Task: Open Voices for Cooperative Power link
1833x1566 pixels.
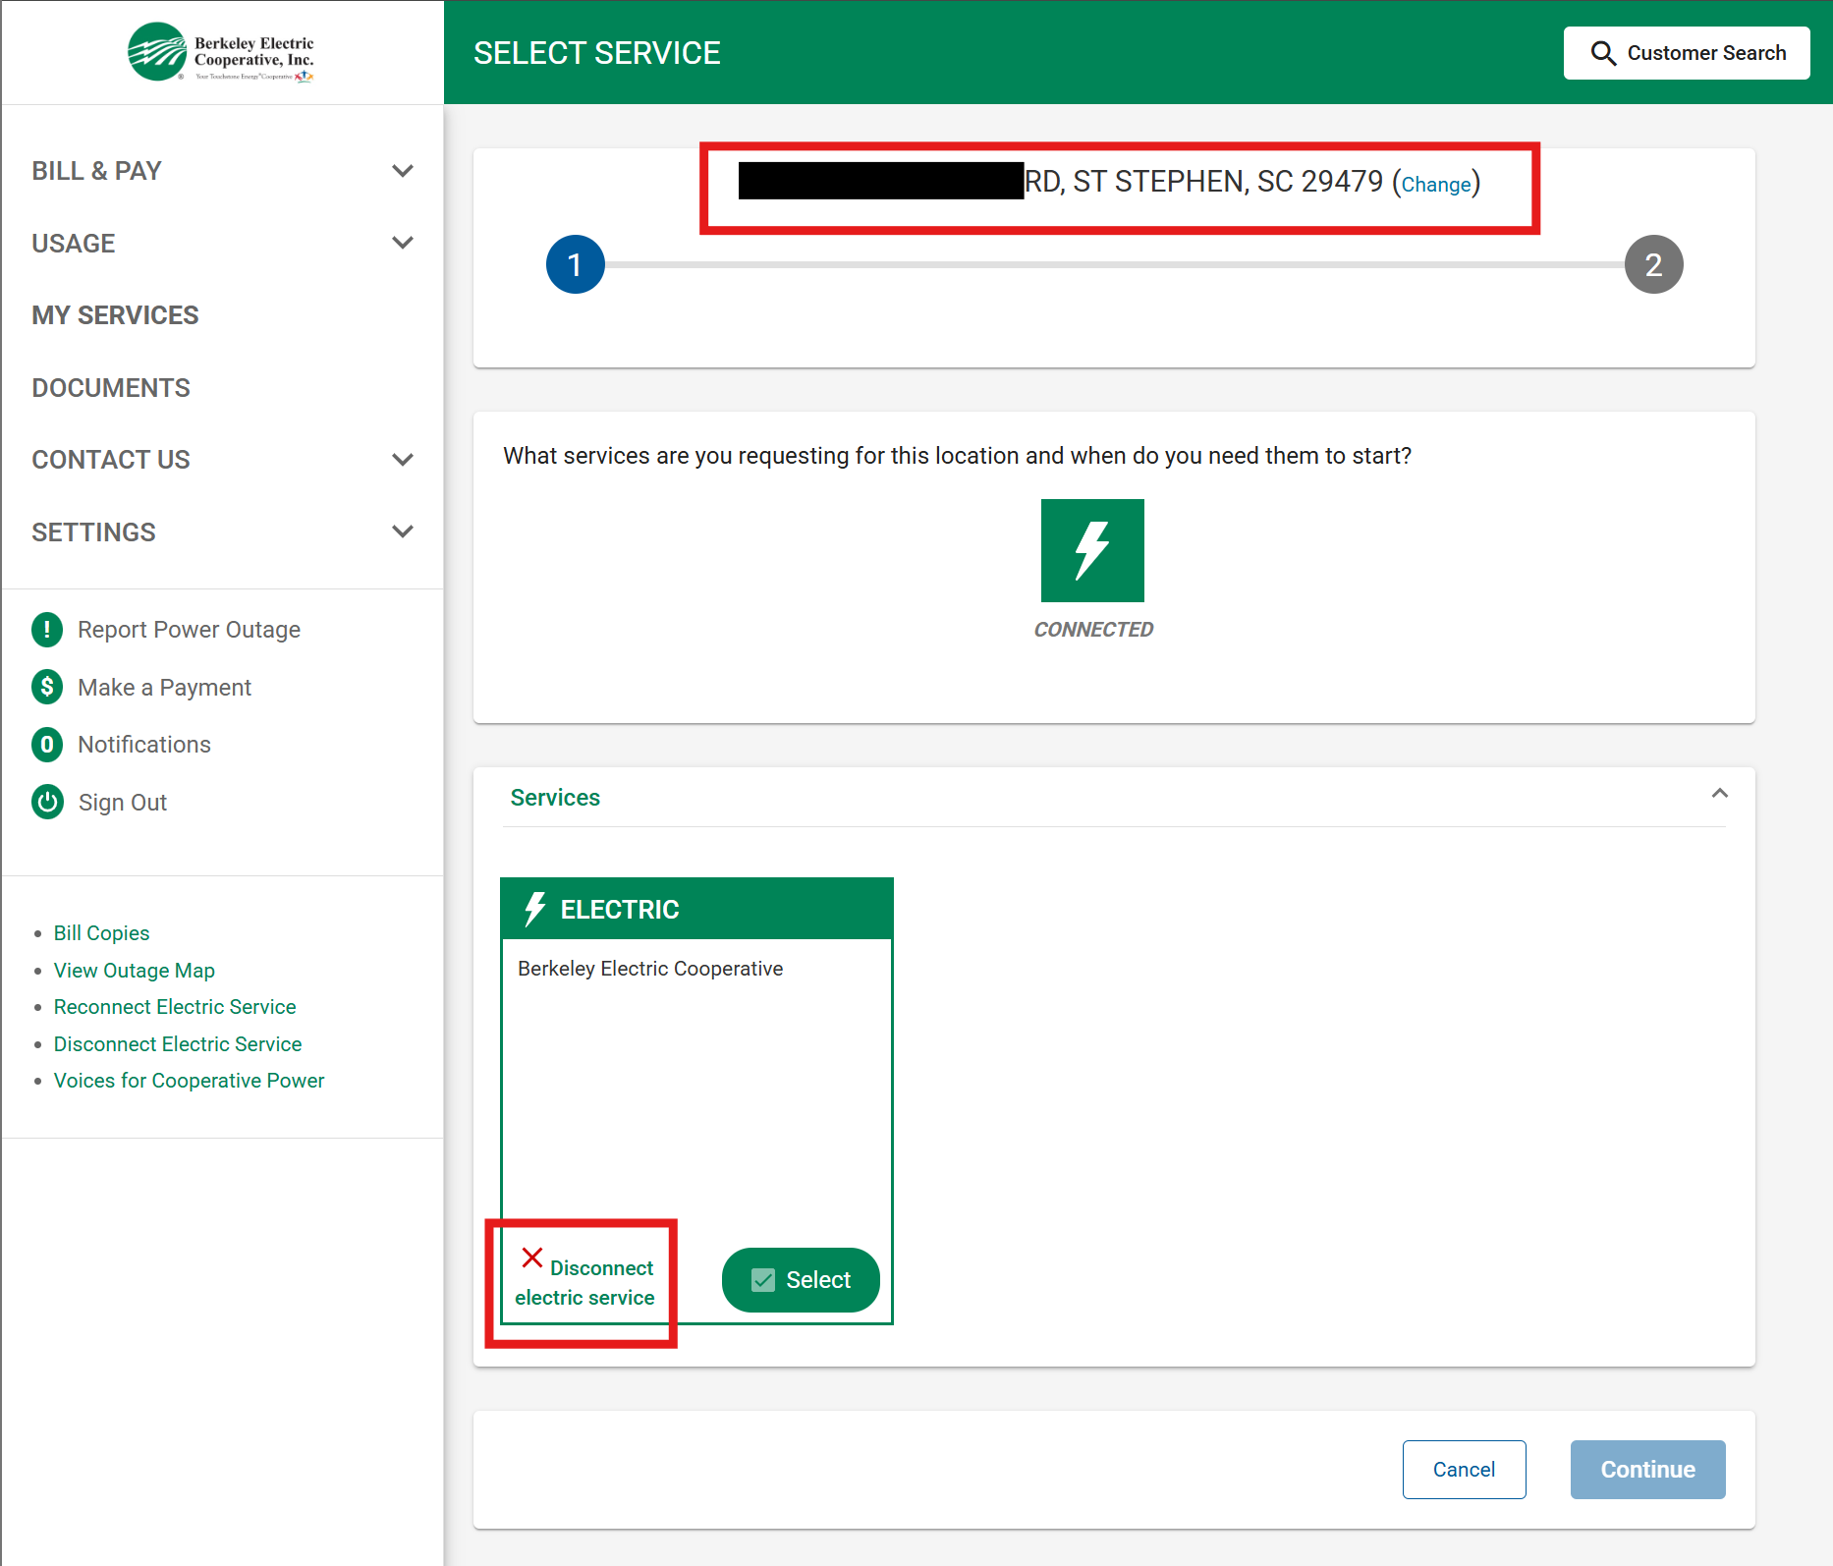Action: (x=189, y=1081)
